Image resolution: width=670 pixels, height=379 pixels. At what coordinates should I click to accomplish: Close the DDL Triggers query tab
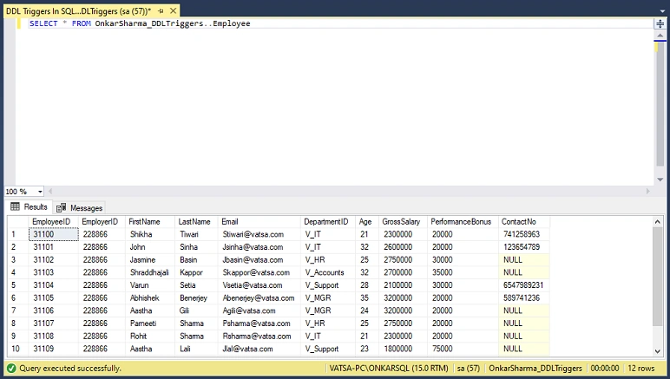(173, 10)
